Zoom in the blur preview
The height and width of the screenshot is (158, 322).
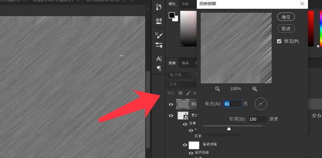click(254, 89)
